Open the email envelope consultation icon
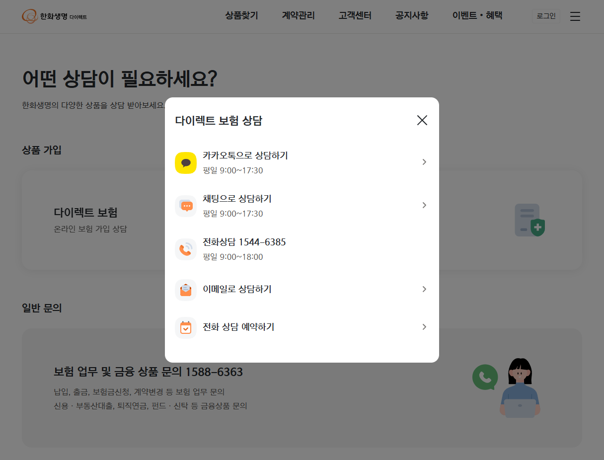 [x=185, y=289]
